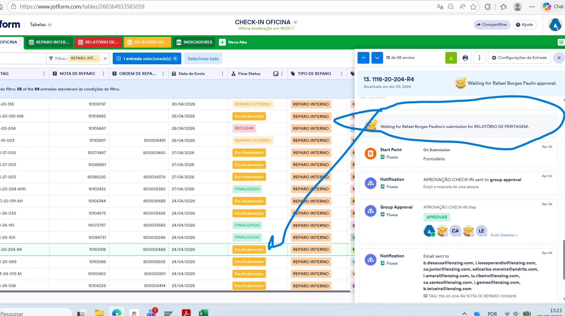Click Selecionar tudo

[x=203, y=59]
